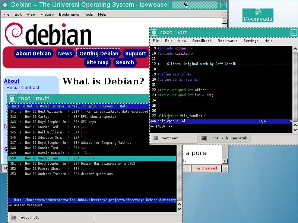Select message 342 RFS: dbus-inspector

(x=92, y=117)
